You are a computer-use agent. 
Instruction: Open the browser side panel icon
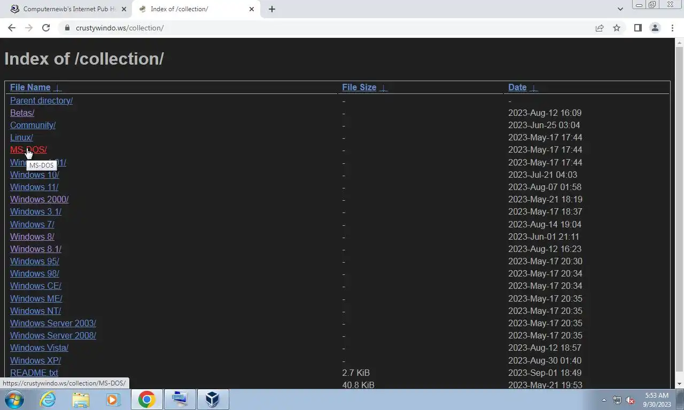[638, 28]
